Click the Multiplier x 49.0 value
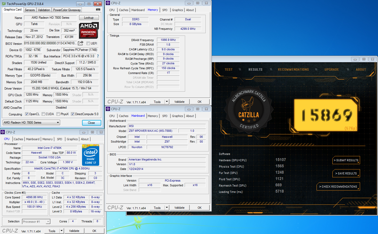The width and height of the screenshot is (378, 234). coord(34,202)
